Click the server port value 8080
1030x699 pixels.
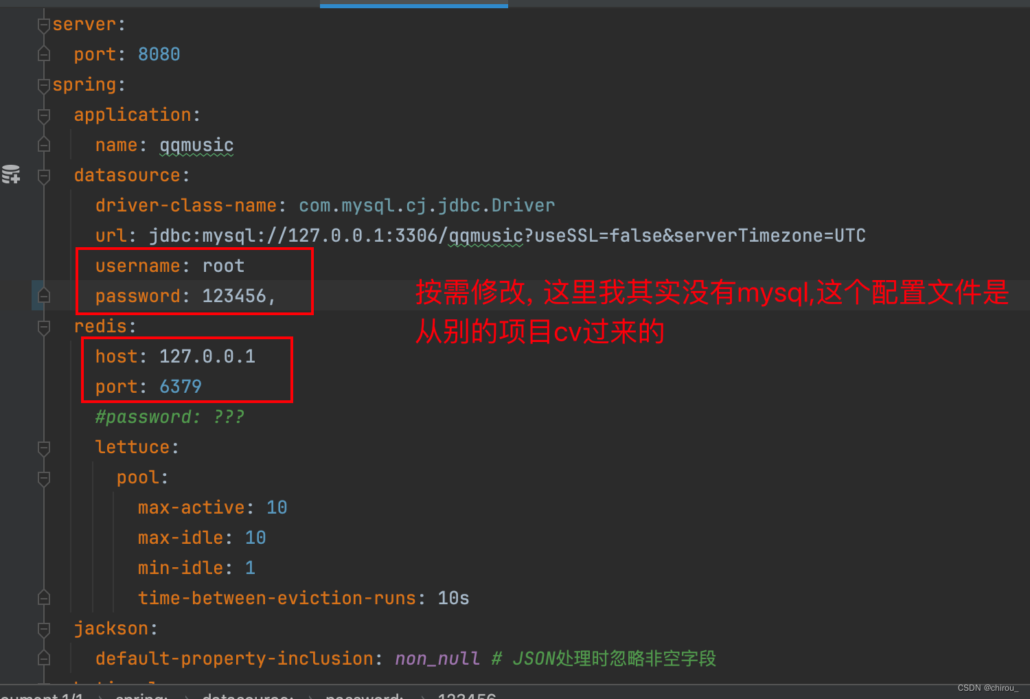[x=159, y=54]
